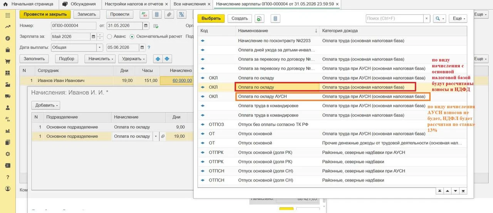This screenshot has height=213, width=493.
Task: Open calendar for payment date 05.06.2026
Action: click(x=143, y=47)
